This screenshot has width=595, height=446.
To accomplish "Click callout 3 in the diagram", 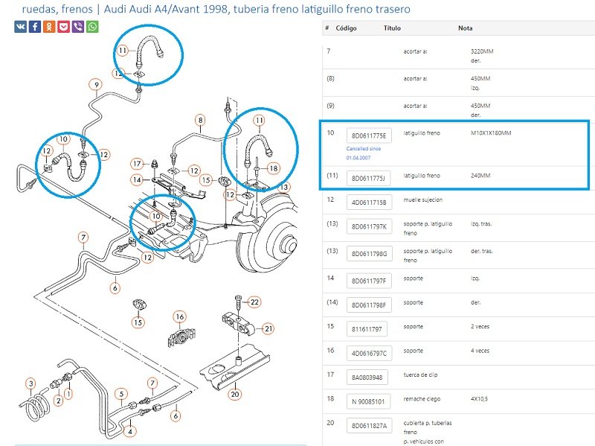I will (x=31, y=383).
